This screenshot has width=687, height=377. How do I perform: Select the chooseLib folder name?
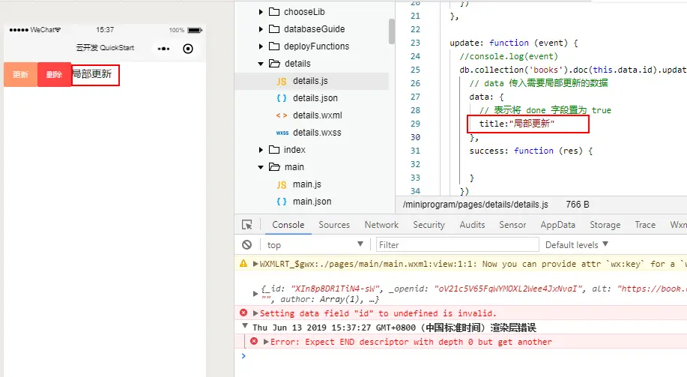click(304, 12)
